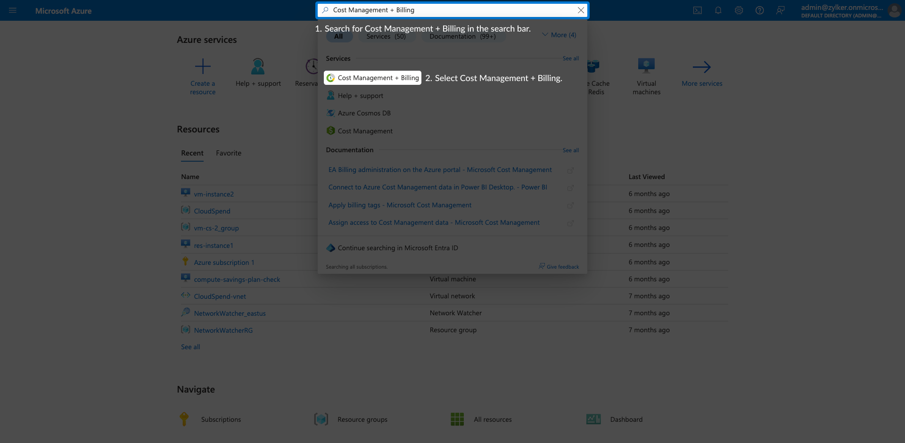Click Give feedback in search panel
This screenshot has width=905, height=443.
click(x=559, y=267)
